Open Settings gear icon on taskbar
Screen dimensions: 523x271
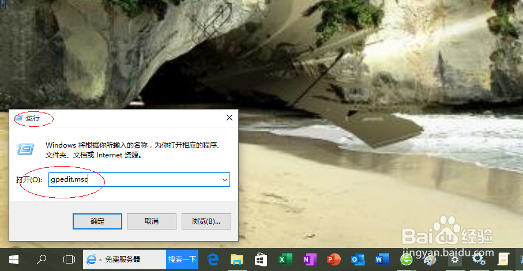pos(454,259)
